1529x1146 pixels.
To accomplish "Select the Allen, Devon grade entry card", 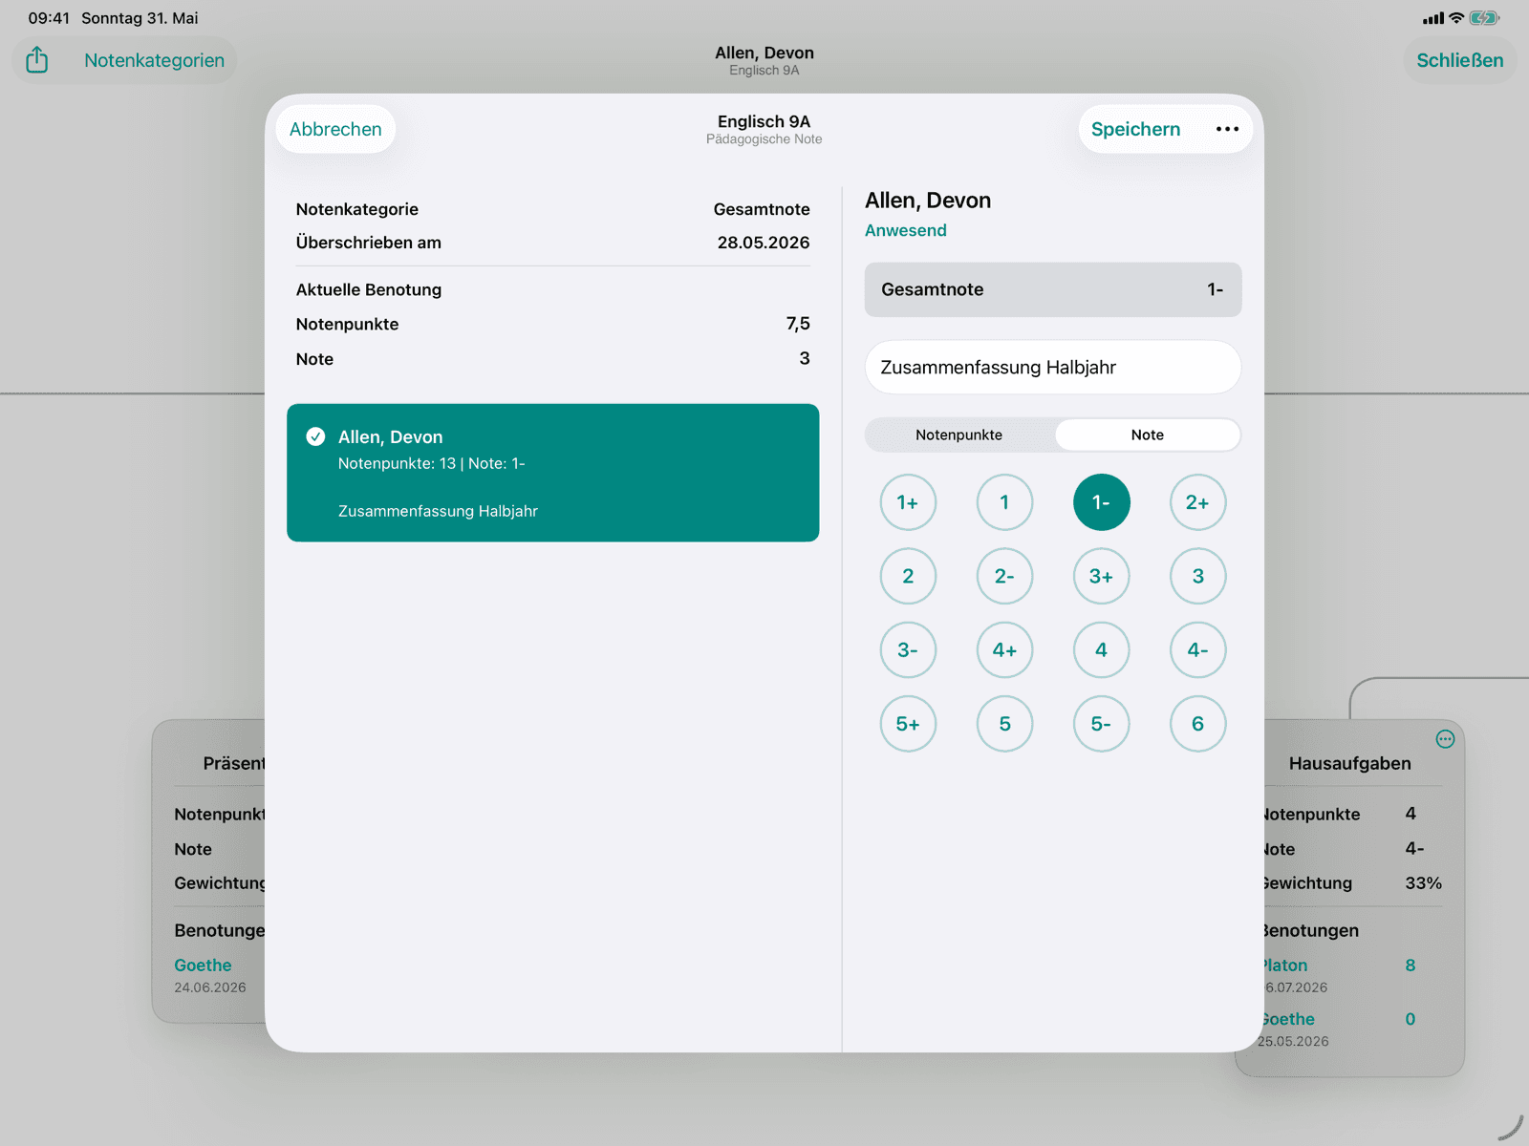I will point(552,473).
